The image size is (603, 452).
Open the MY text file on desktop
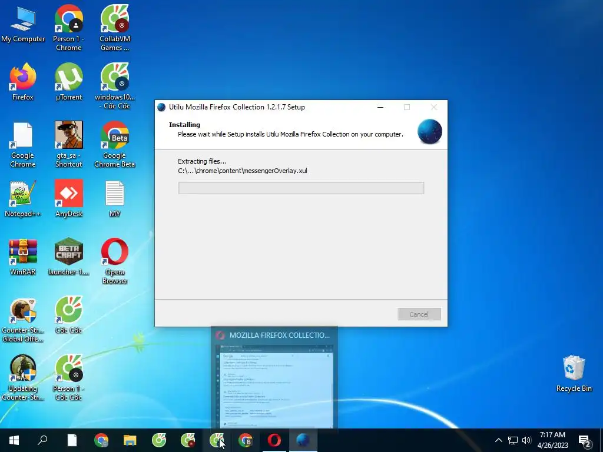tap(115, 199)
